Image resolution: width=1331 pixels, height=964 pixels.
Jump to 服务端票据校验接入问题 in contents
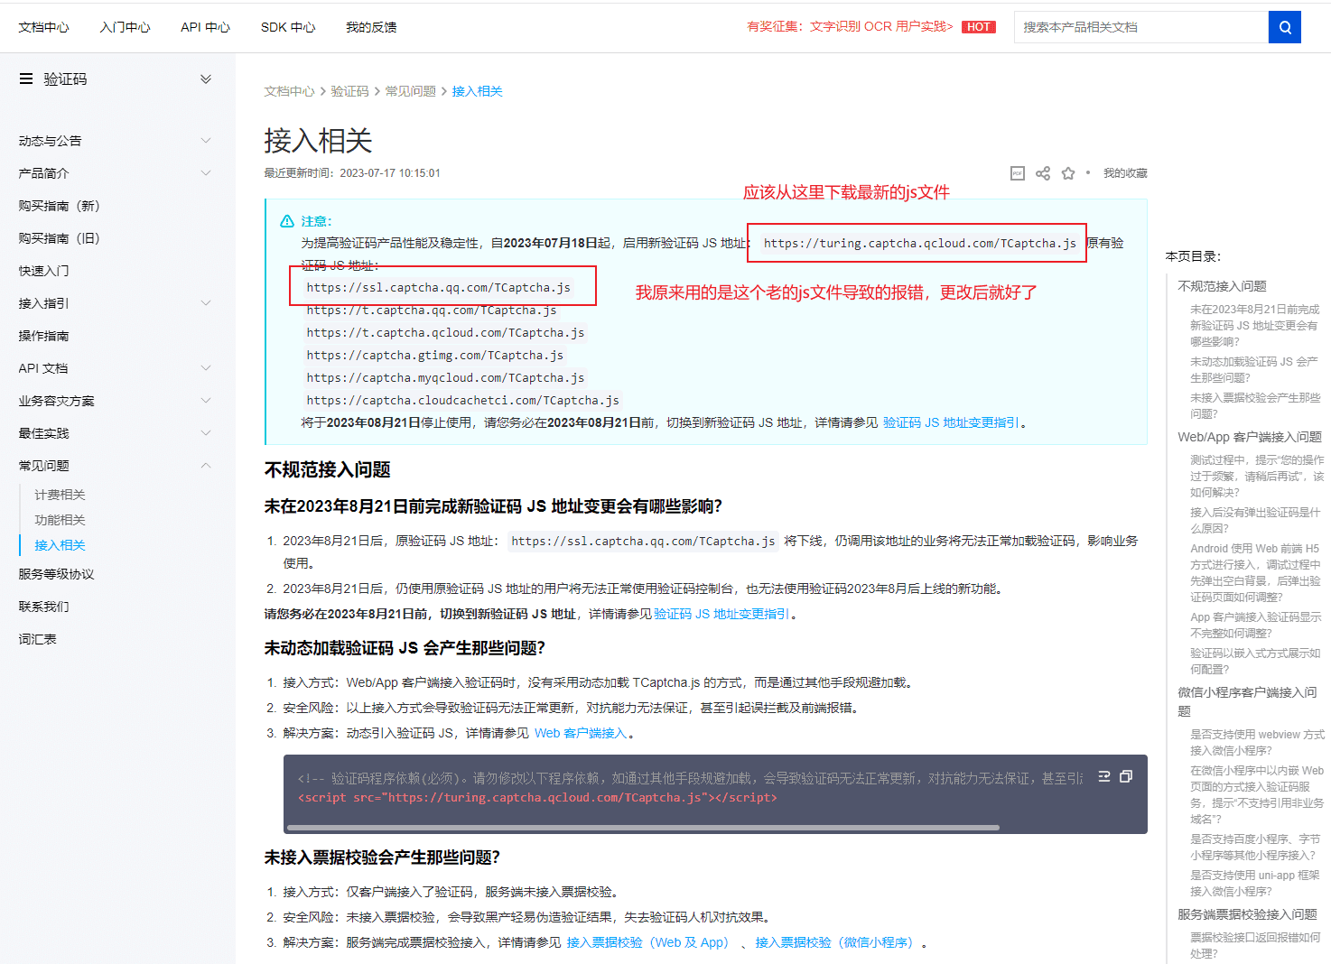[x=1247, y=914]
